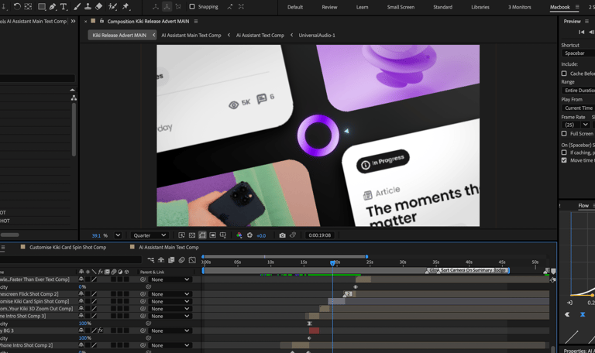Image resolution: width=595 pixels, height=353 pixels.
Task: Open the magnification ratio dropdown
Action: click(118, 235)
